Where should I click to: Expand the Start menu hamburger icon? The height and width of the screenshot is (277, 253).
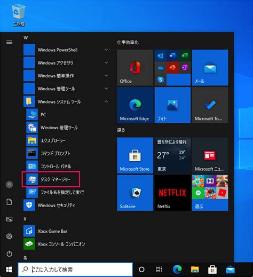pyautogui.click(x=9, y=42)
